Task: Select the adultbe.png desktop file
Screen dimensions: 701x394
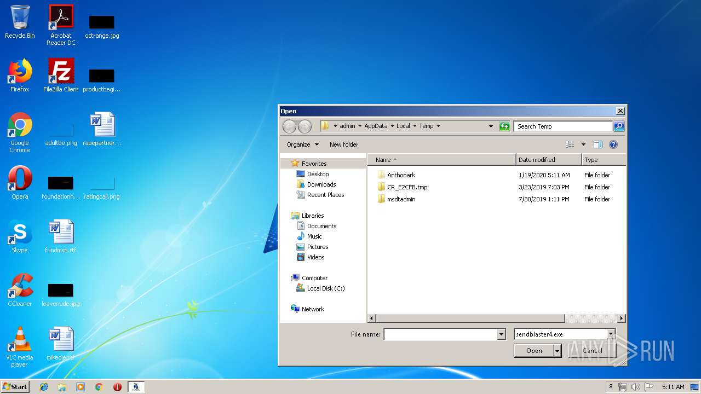Action: coord(61,132)
